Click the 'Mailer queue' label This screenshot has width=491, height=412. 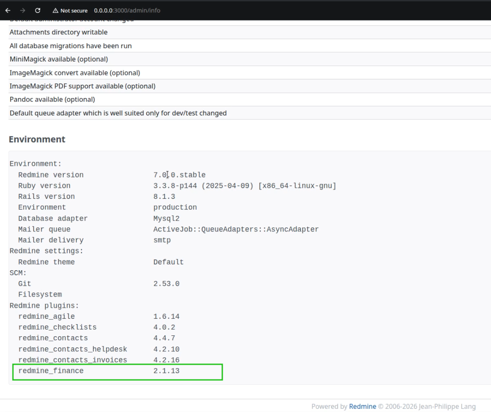point(44,229)
